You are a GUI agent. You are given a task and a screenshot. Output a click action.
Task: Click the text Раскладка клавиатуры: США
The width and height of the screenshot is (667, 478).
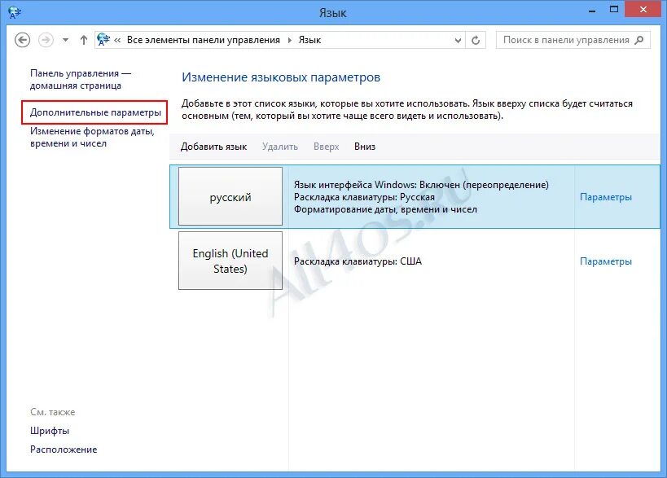[358, 261]
